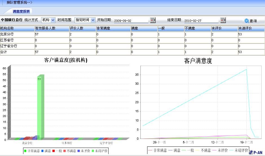Click 未评价 entry in line chart legend
The image size is (265, 156).
220,150
